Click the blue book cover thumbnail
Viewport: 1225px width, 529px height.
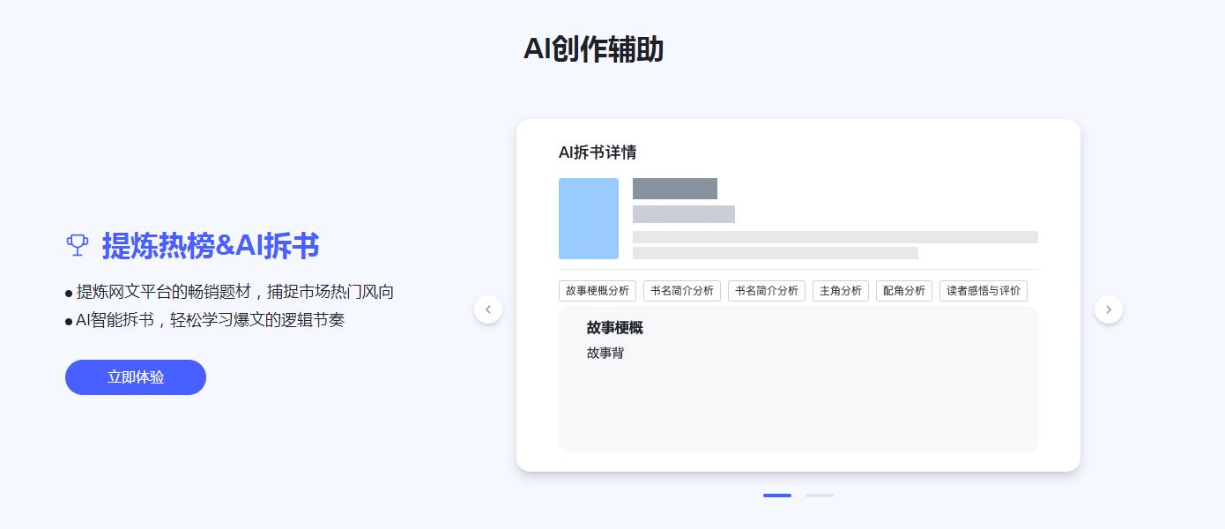coord(589,219)
